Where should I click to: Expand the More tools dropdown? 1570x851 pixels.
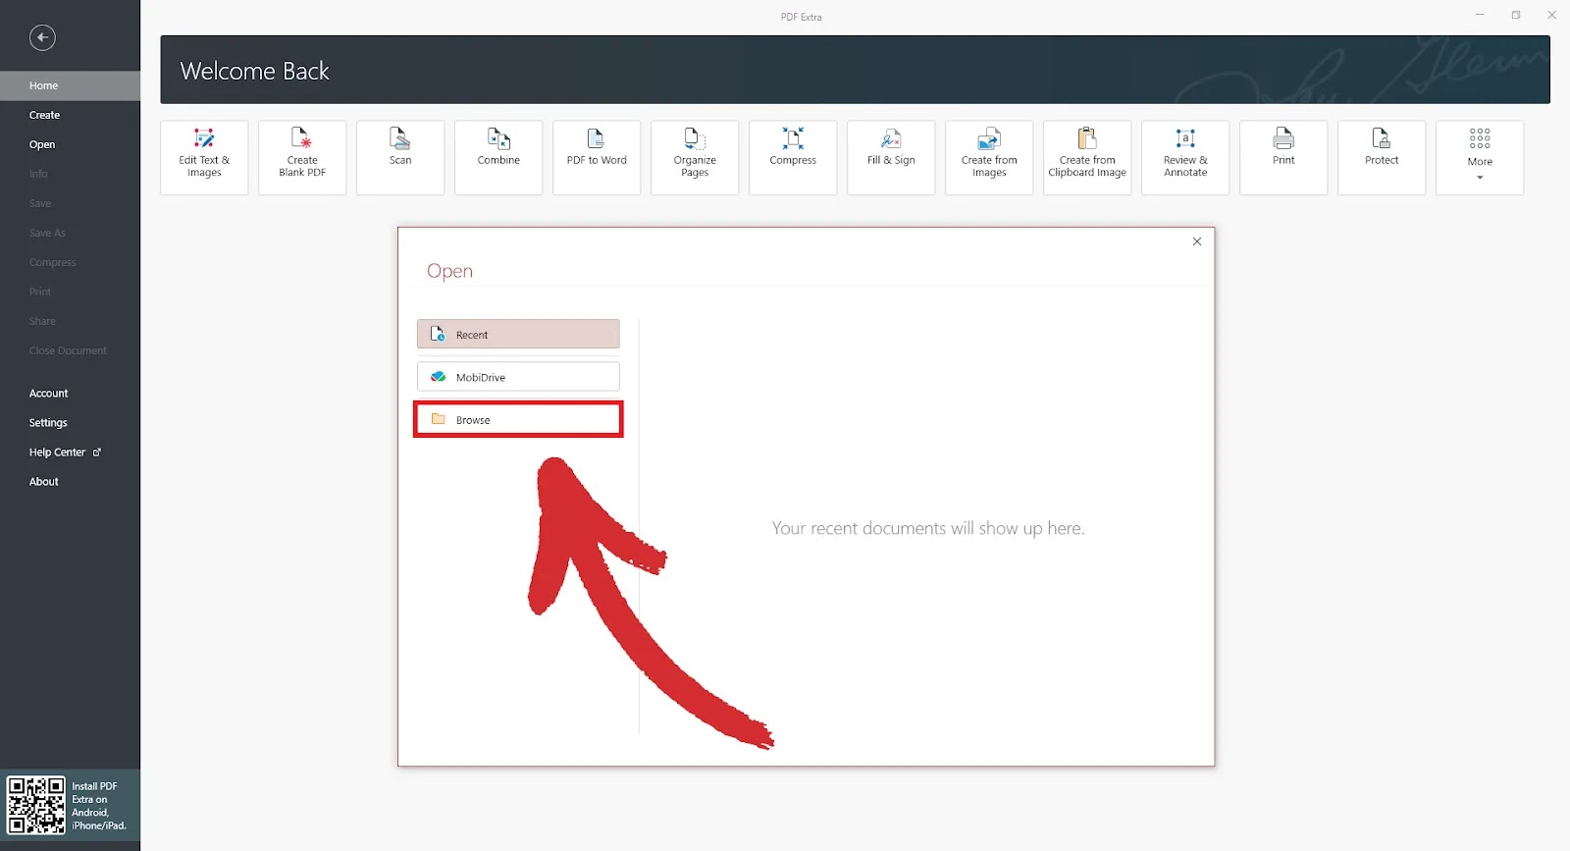tap(1480, 157)
